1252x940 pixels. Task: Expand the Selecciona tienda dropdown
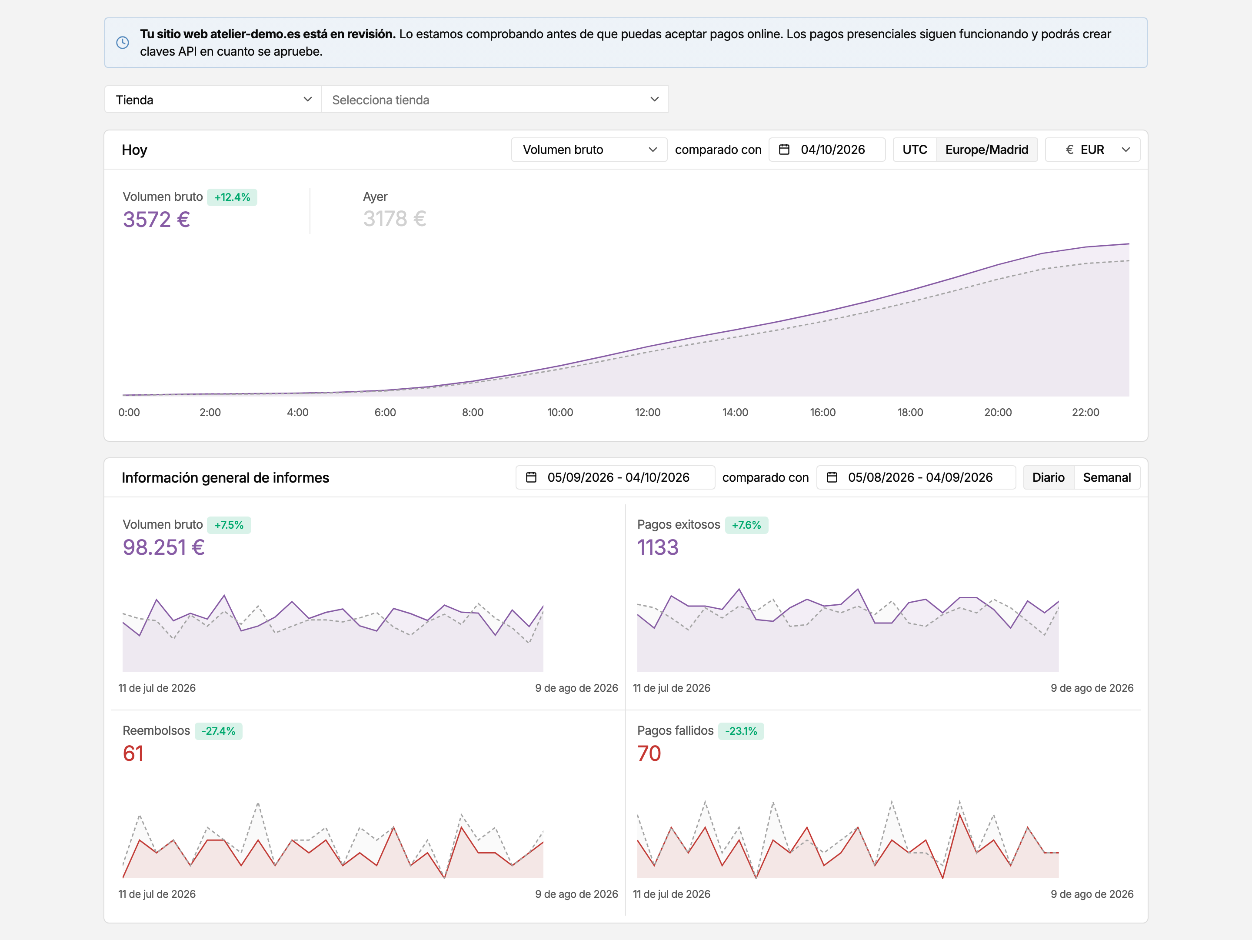495,100
